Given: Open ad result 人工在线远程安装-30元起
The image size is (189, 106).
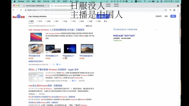Looking at the screenshot, I should 56,30.
